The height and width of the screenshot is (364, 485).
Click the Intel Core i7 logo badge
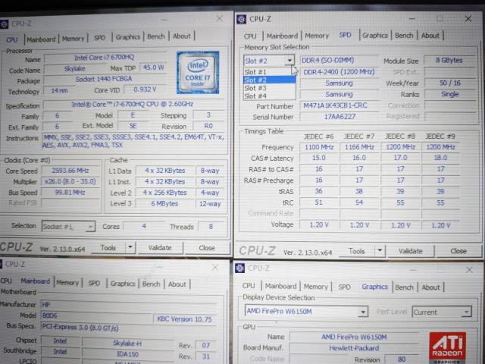(x=198, y=73)
